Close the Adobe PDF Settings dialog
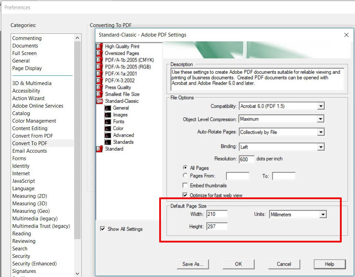Image resolution: width=355 pixels, height=277 pixels. [x=346, y=35]
